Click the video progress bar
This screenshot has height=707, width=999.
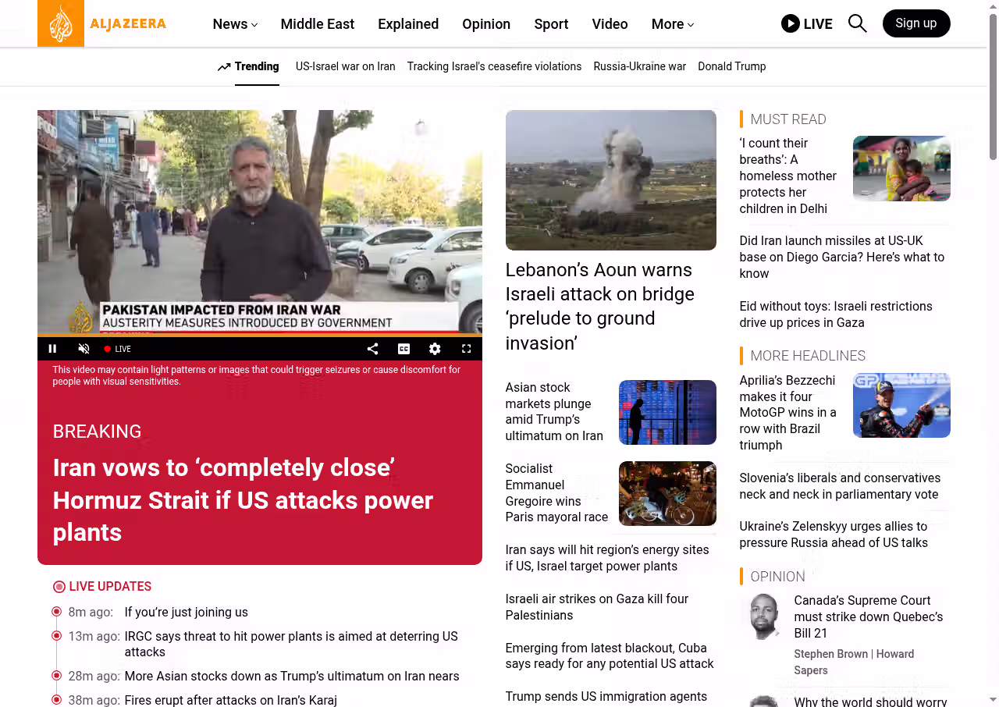click(x=259, y=336)
